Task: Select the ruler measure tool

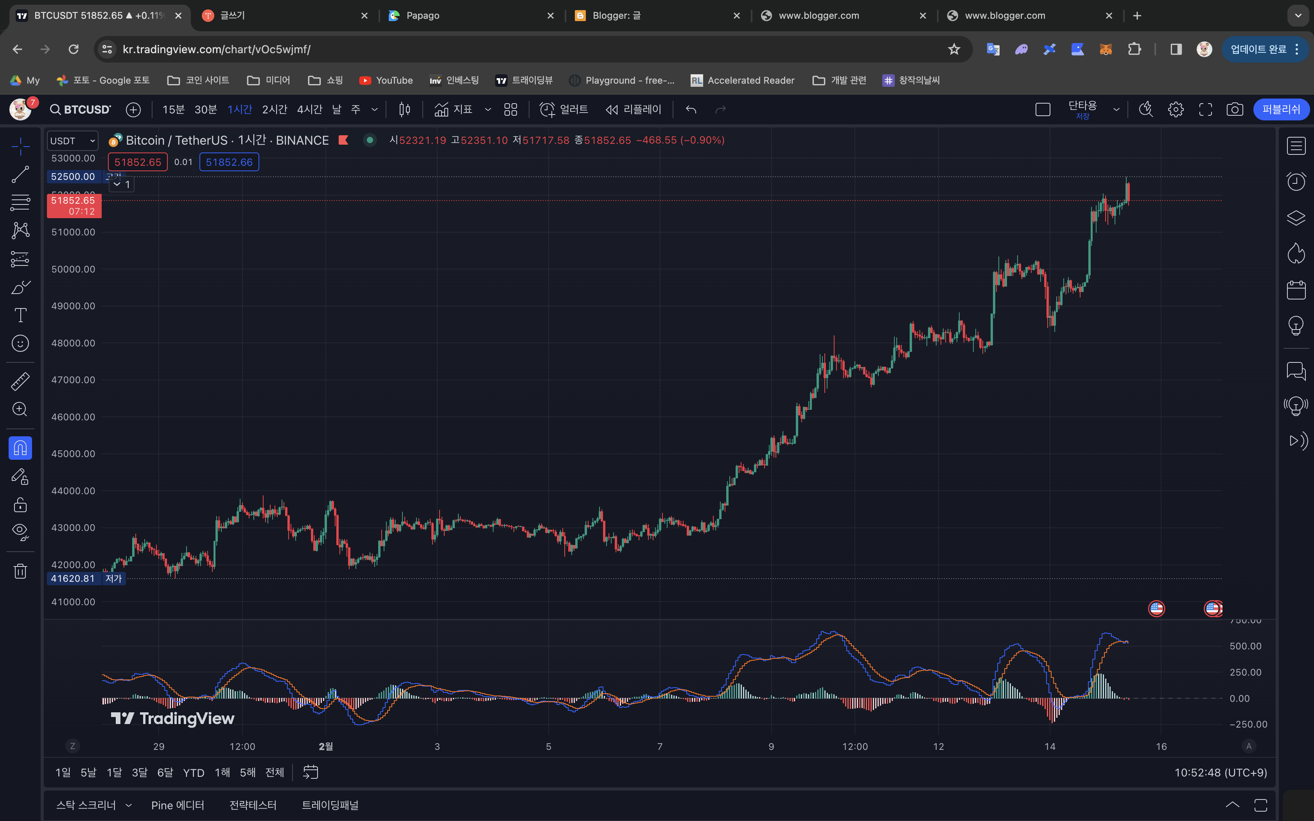Action: pyautogui.click(x=20, y=381)
